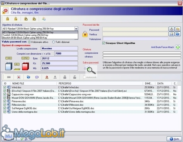Click the Verifica input field
The image size is (183, 142).
(x=135, y=34)
